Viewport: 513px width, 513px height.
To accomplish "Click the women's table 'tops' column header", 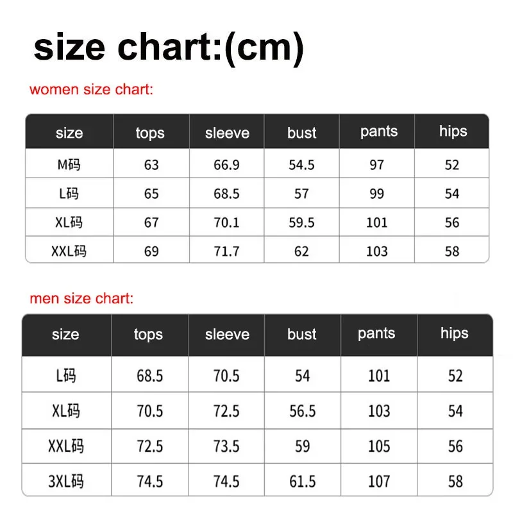I will coord(150,133).
